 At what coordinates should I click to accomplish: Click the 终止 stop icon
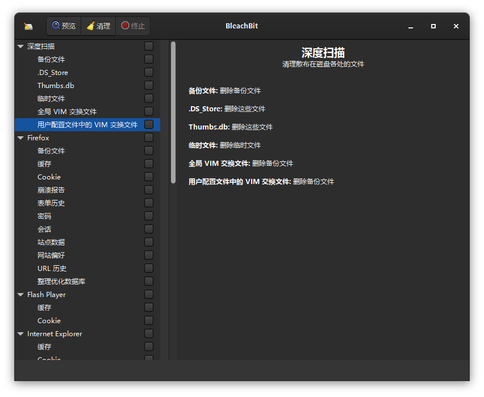[124, 25]
